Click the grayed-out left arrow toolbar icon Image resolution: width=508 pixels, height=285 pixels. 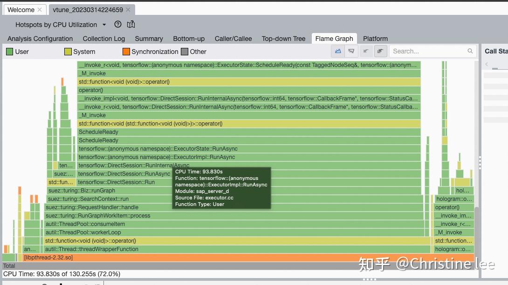[367, 51]
